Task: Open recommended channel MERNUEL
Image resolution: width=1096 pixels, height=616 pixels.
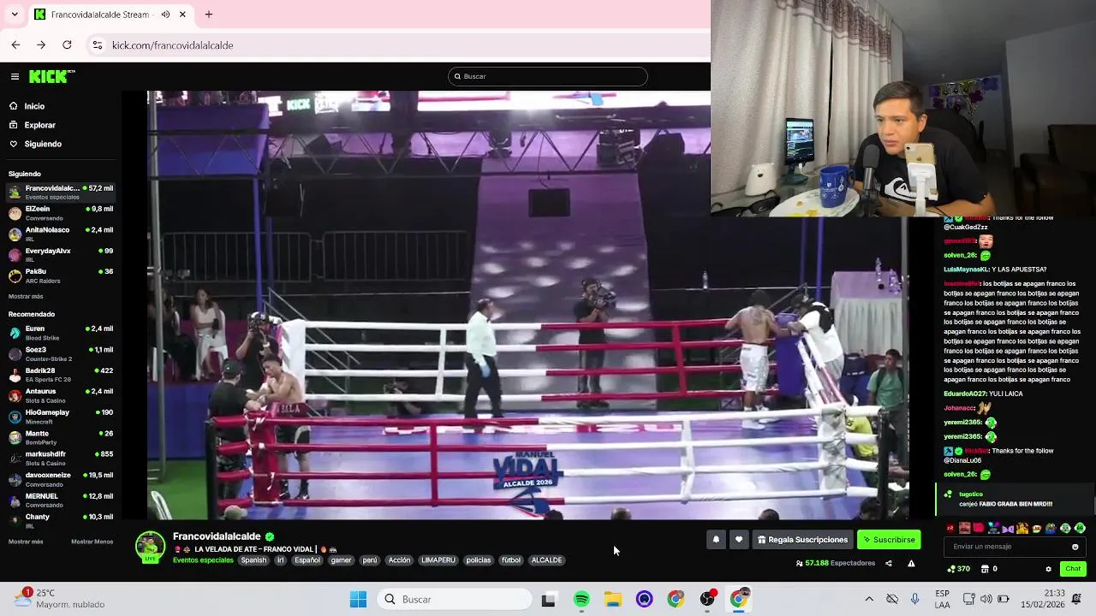Action: (60, 500)
